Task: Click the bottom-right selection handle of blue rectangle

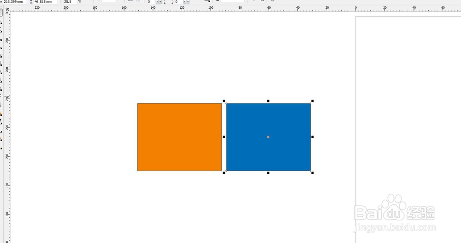Action: coord(313,173)
